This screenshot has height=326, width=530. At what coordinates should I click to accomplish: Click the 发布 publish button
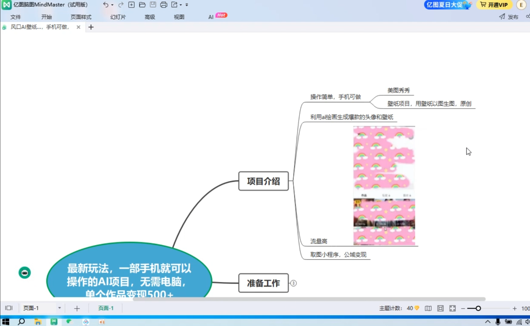click(509, 17)
